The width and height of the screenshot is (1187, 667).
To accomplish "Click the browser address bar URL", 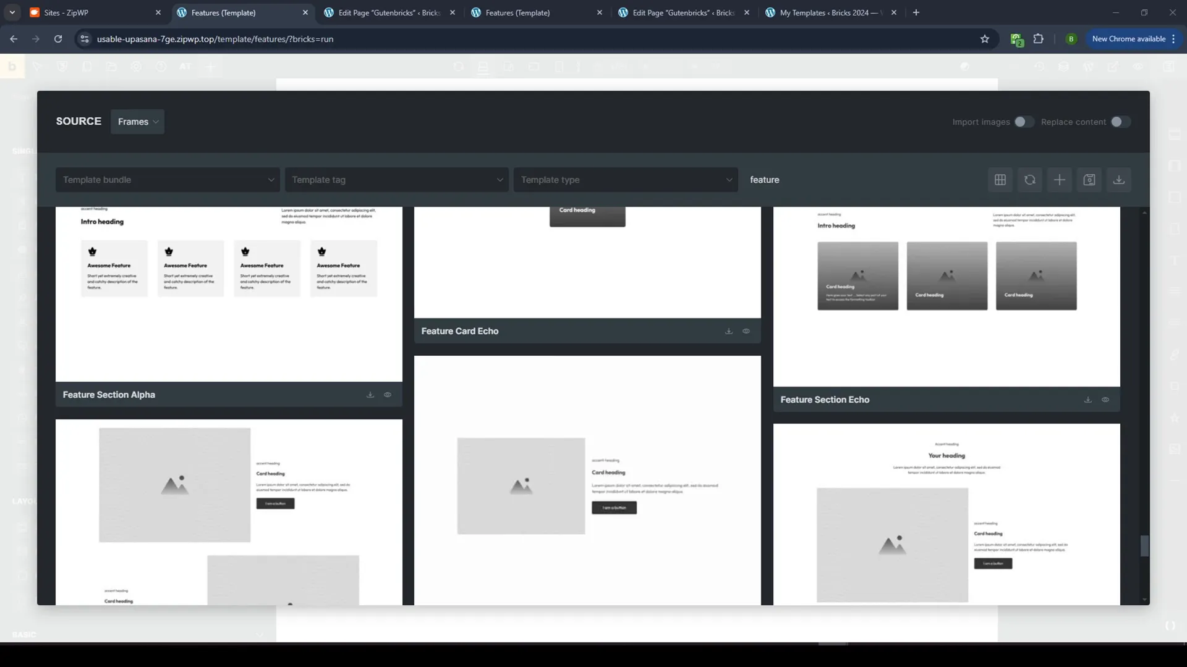I will (x=215, y=39).
